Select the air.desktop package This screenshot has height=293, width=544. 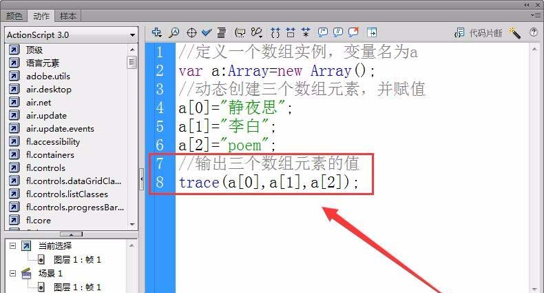[x=49, y=89]
